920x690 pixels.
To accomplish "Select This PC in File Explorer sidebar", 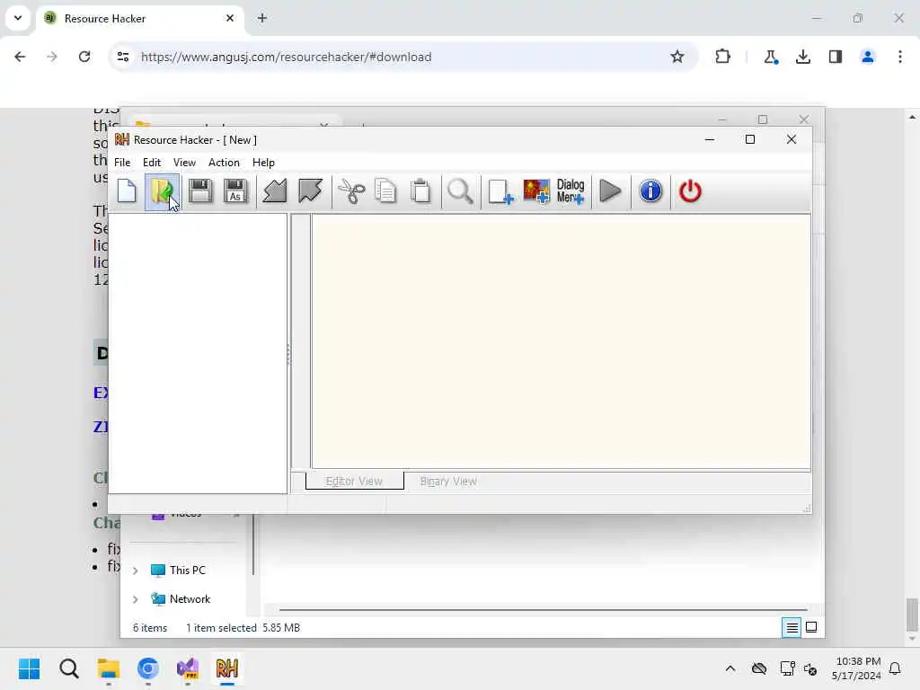I will coord(179,571).
